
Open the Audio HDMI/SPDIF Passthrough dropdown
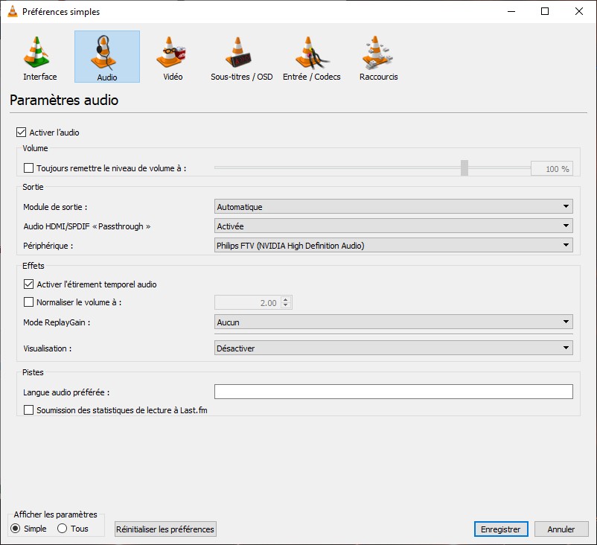tap(393, 226)
